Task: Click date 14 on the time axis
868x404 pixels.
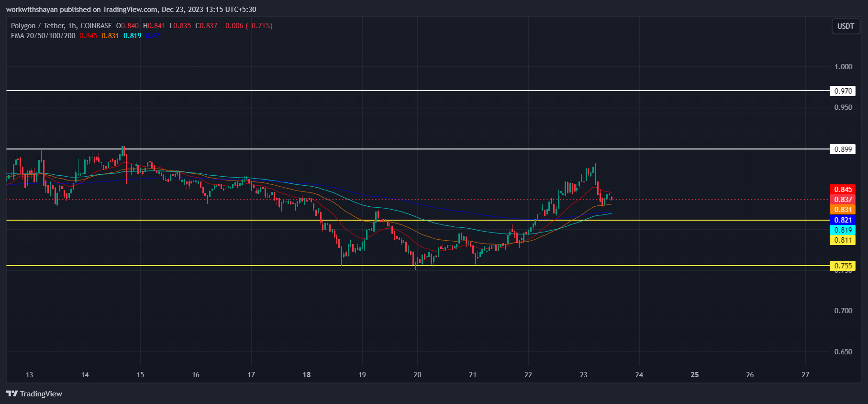Action: coord(85,374)
